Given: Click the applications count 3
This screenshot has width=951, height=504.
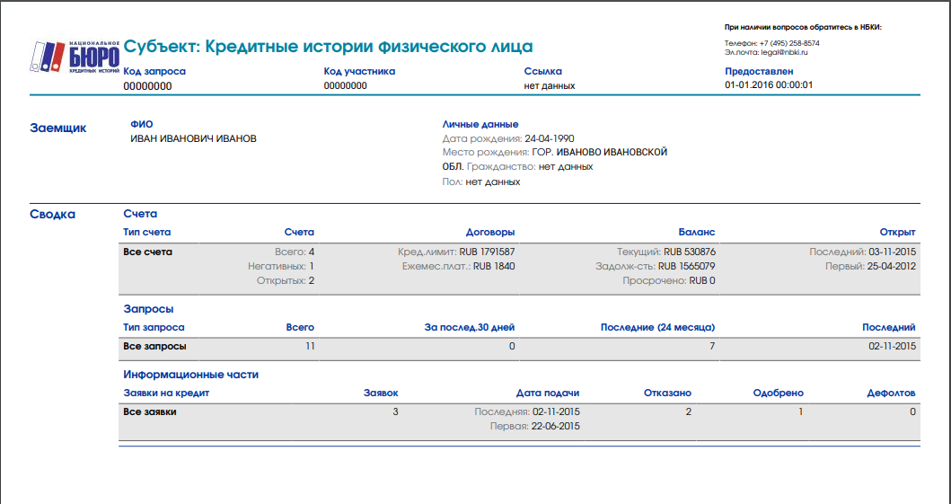Looking at the screenshot, I should (x=395, y=411).
